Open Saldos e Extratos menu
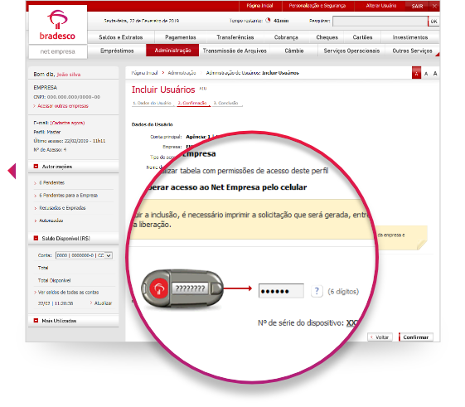The image size is (465, 407). (121, 37)
